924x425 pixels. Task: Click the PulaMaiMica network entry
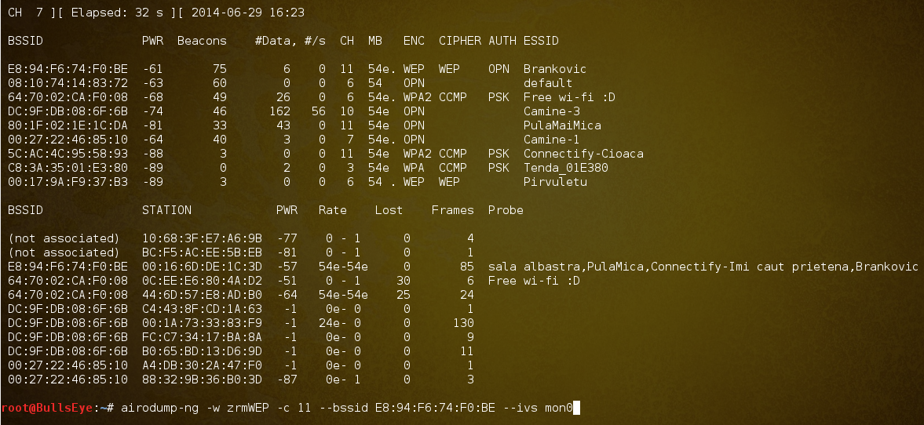click(561, 125)
